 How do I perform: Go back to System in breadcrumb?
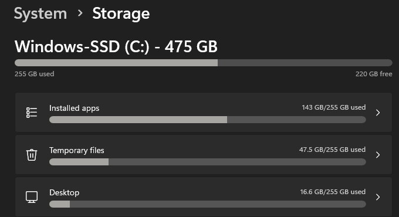[40, 13]
